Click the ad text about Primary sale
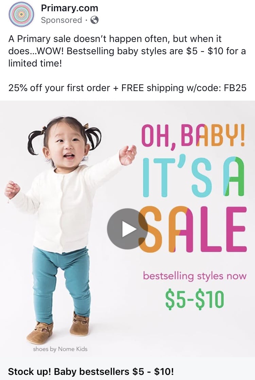The width and height of the screenshot is (255, 380). 127,51
